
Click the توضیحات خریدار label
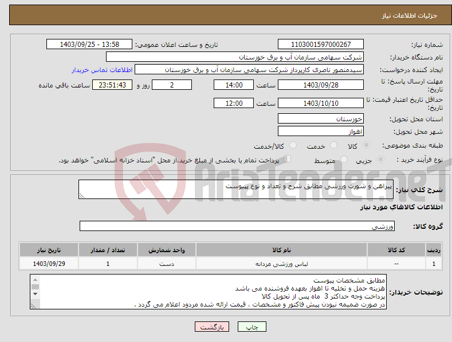pos(416,292)
